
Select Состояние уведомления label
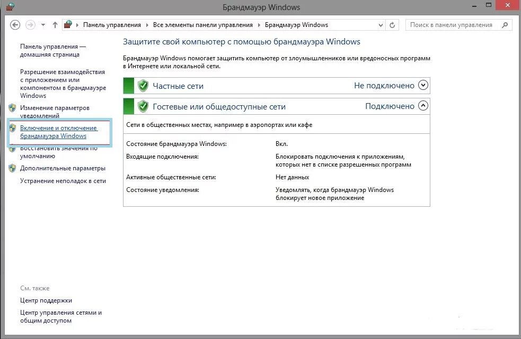coord(163,190)
